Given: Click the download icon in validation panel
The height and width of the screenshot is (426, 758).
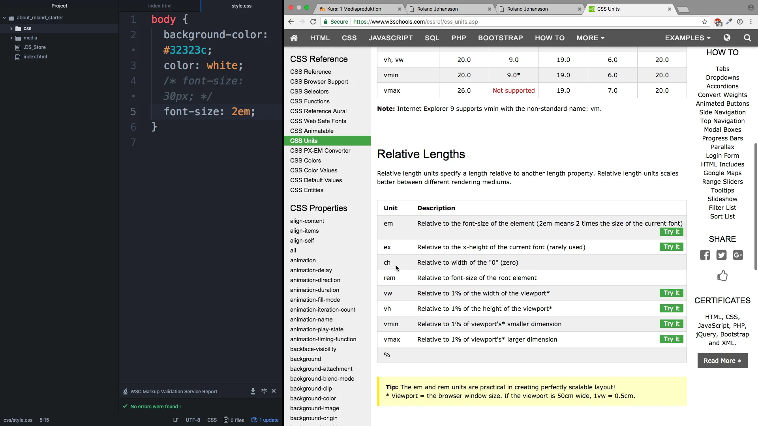Looking at the screenshot, I should (x=253, y=391).
